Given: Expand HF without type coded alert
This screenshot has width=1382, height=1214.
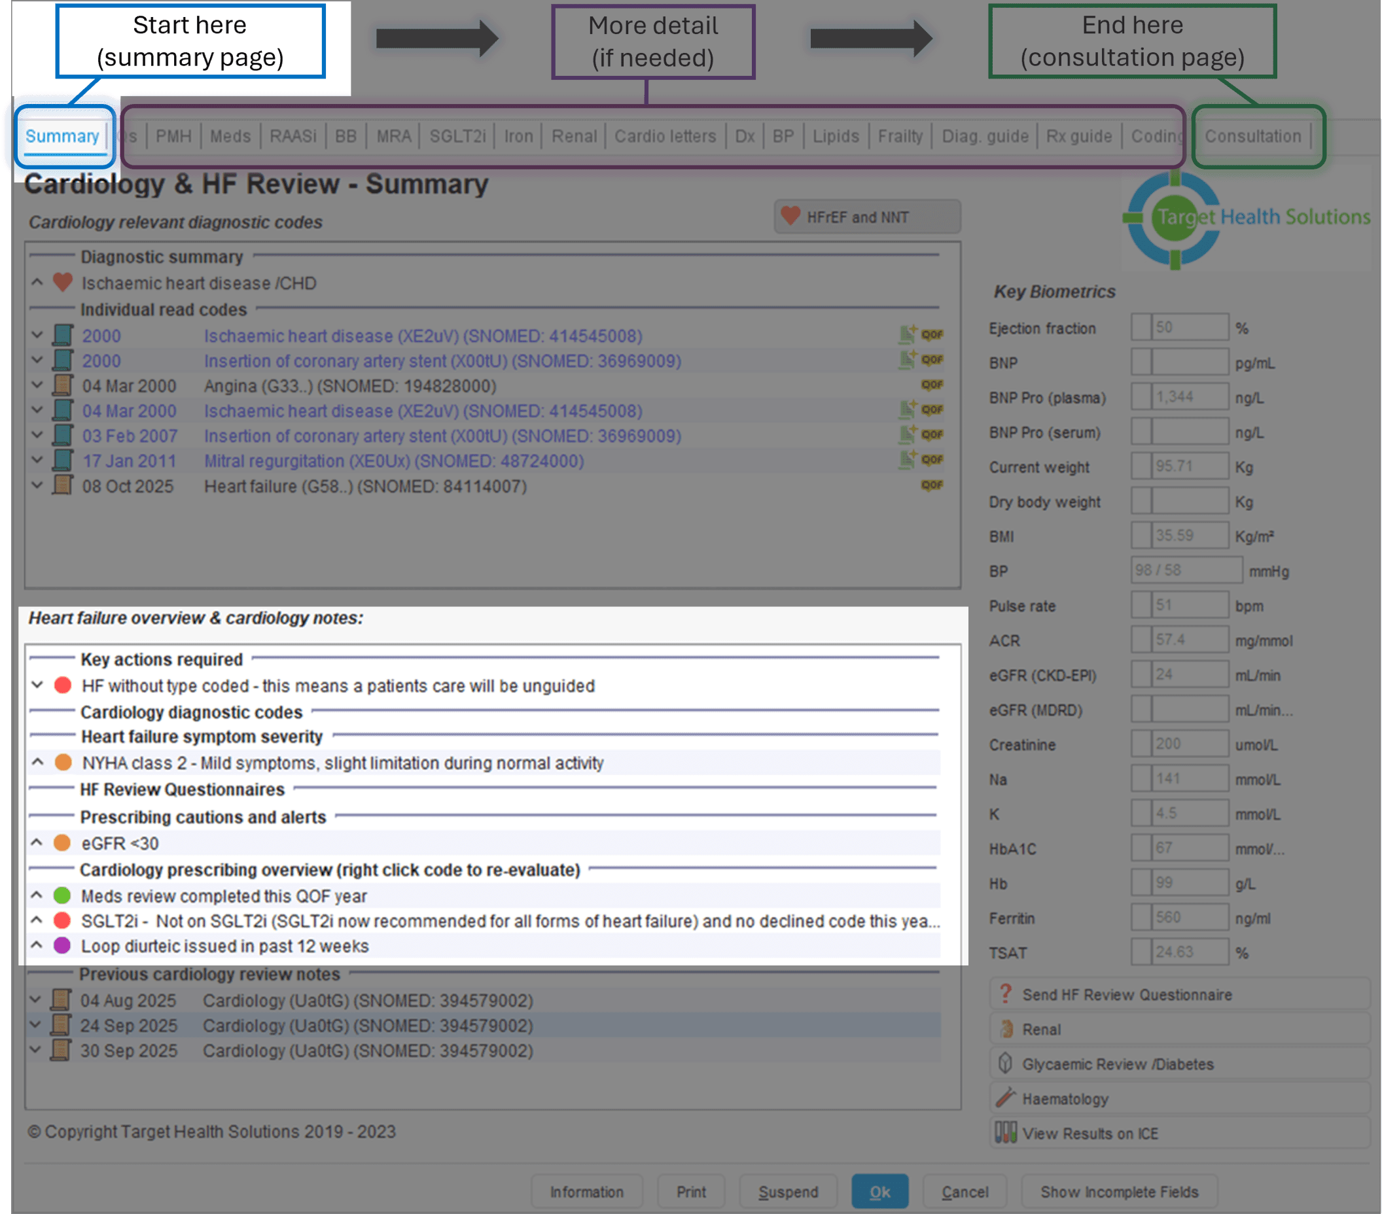Looking at the screenshot, I should pos(37,685).
